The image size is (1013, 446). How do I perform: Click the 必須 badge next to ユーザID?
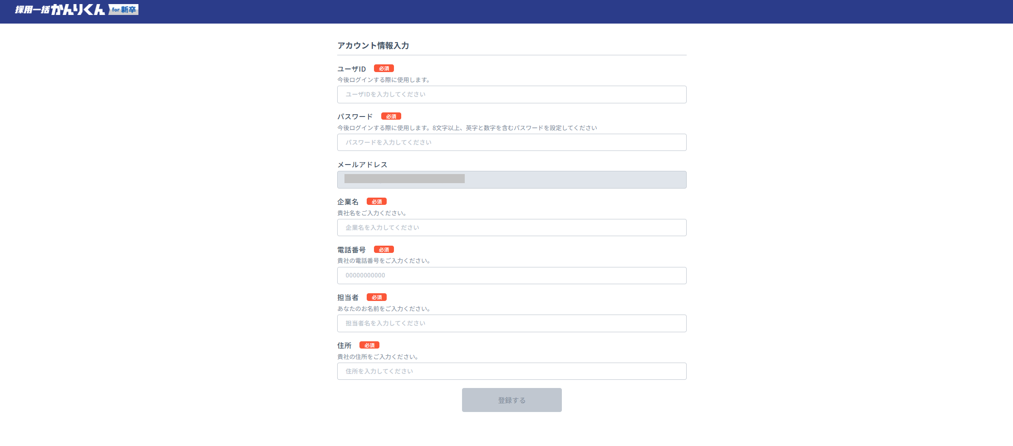point(384,68)
